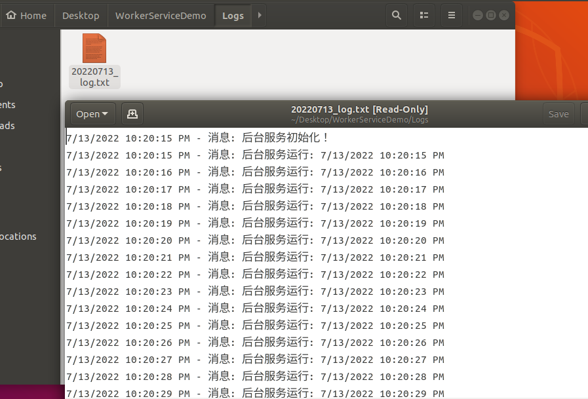Viewport: 588px width, 399px height.
Task: Click the log line at 10:20:17 PM
Action: (255, 189)
